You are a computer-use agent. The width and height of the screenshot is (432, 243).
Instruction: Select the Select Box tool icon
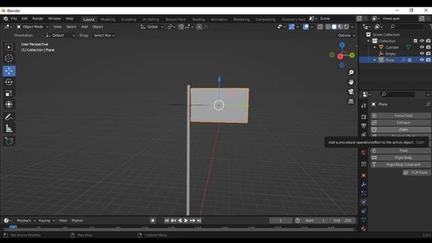click(x=9, y=47)
